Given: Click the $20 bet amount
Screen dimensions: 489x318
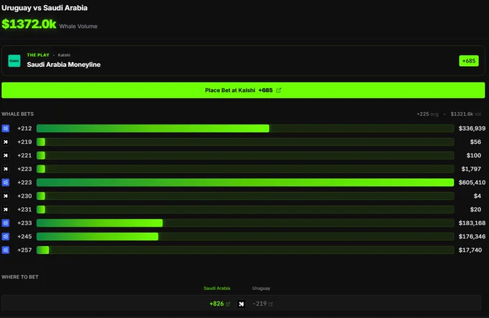Looking at the screenshot, I should [x=475, y=209].
